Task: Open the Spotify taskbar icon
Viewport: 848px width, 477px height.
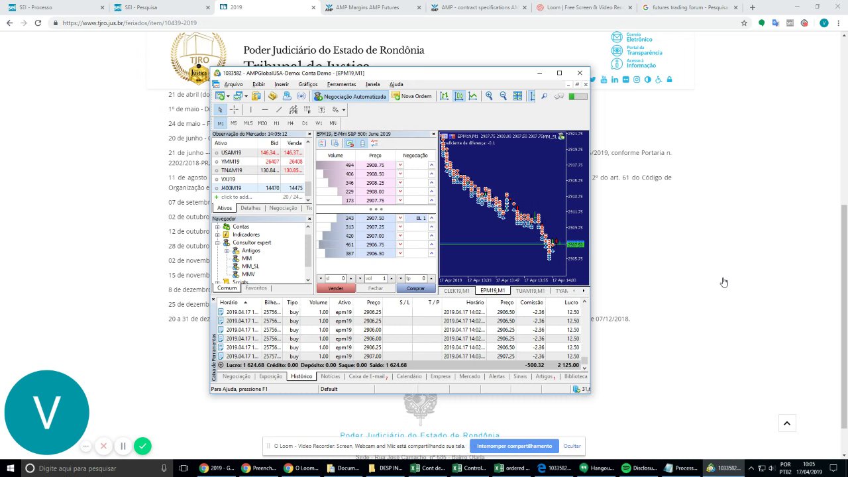Action: click(627, 468)
